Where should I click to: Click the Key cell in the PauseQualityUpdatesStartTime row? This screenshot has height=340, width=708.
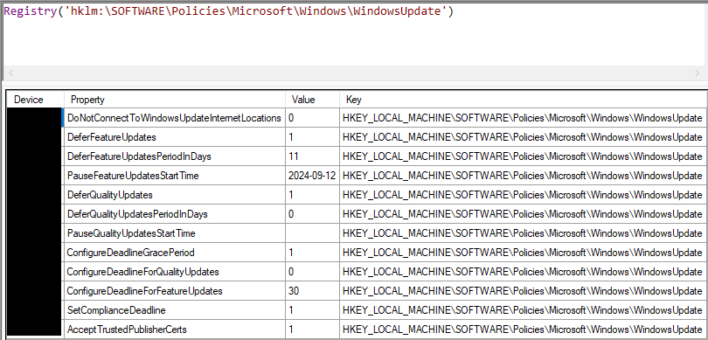[x=524, y=233]
